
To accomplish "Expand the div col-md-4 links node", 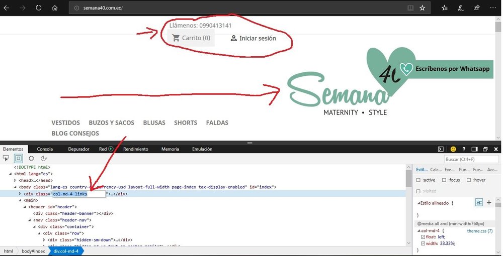I will tap(20, 194).
